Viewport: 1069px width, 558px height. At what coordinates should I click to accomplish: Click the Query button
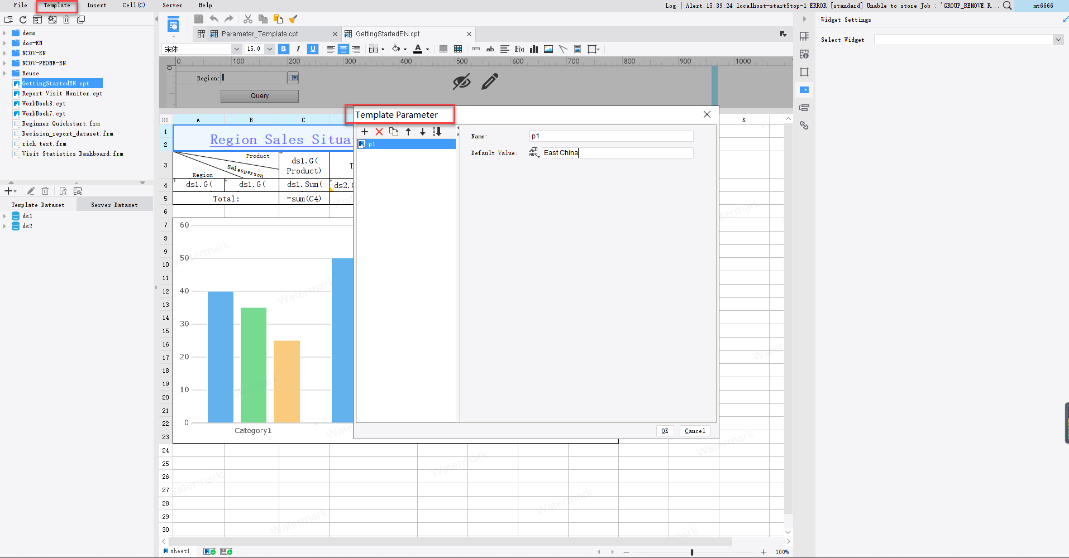click(x=259, y=96)
